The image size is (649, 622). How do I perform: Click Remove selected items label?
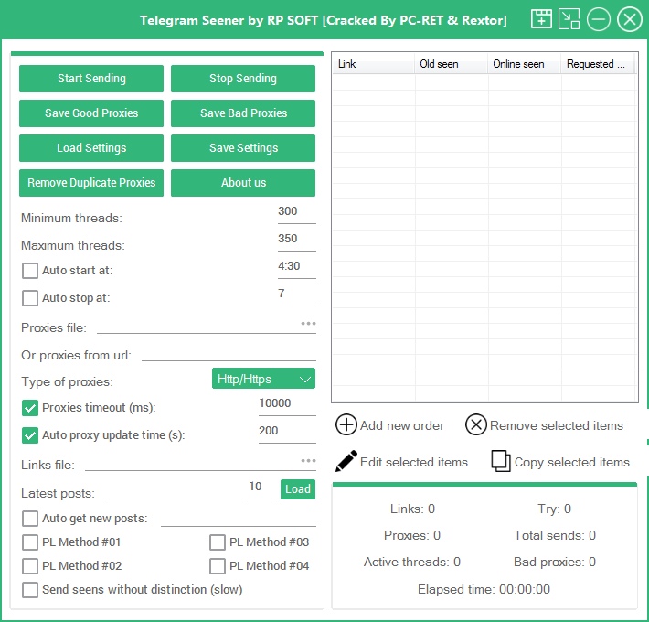pos(557,425)
